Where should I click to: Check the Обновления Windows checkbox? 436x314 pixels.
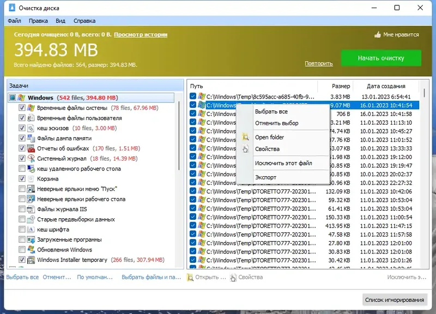click(22, 250)
